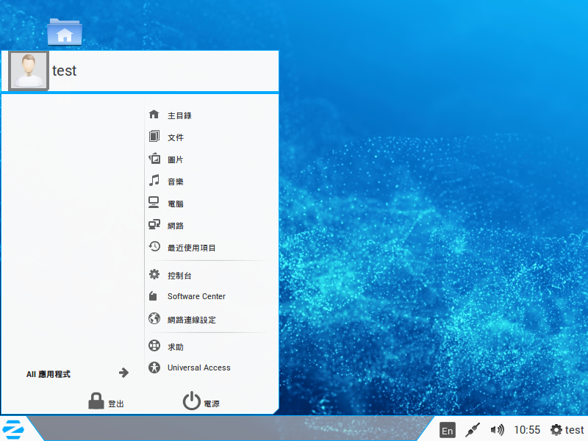Open the 電腦 entry
The height and width of the screenshot is (441, 588).
point(176,204)
